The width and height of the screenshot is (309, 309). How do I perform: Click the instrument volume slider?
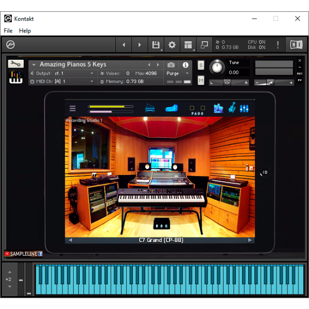274,83
